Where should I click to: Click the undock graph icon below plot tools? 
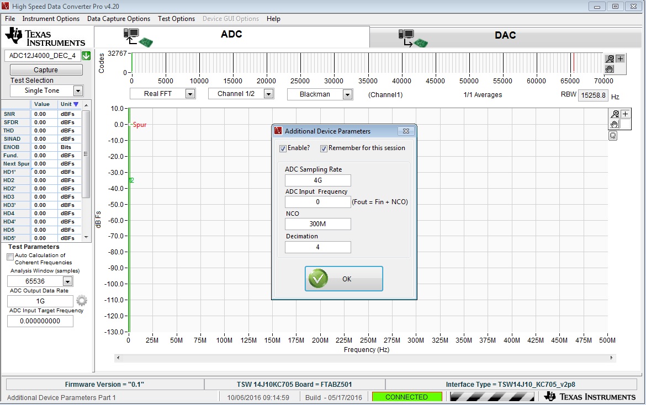[x=613, y=136]
